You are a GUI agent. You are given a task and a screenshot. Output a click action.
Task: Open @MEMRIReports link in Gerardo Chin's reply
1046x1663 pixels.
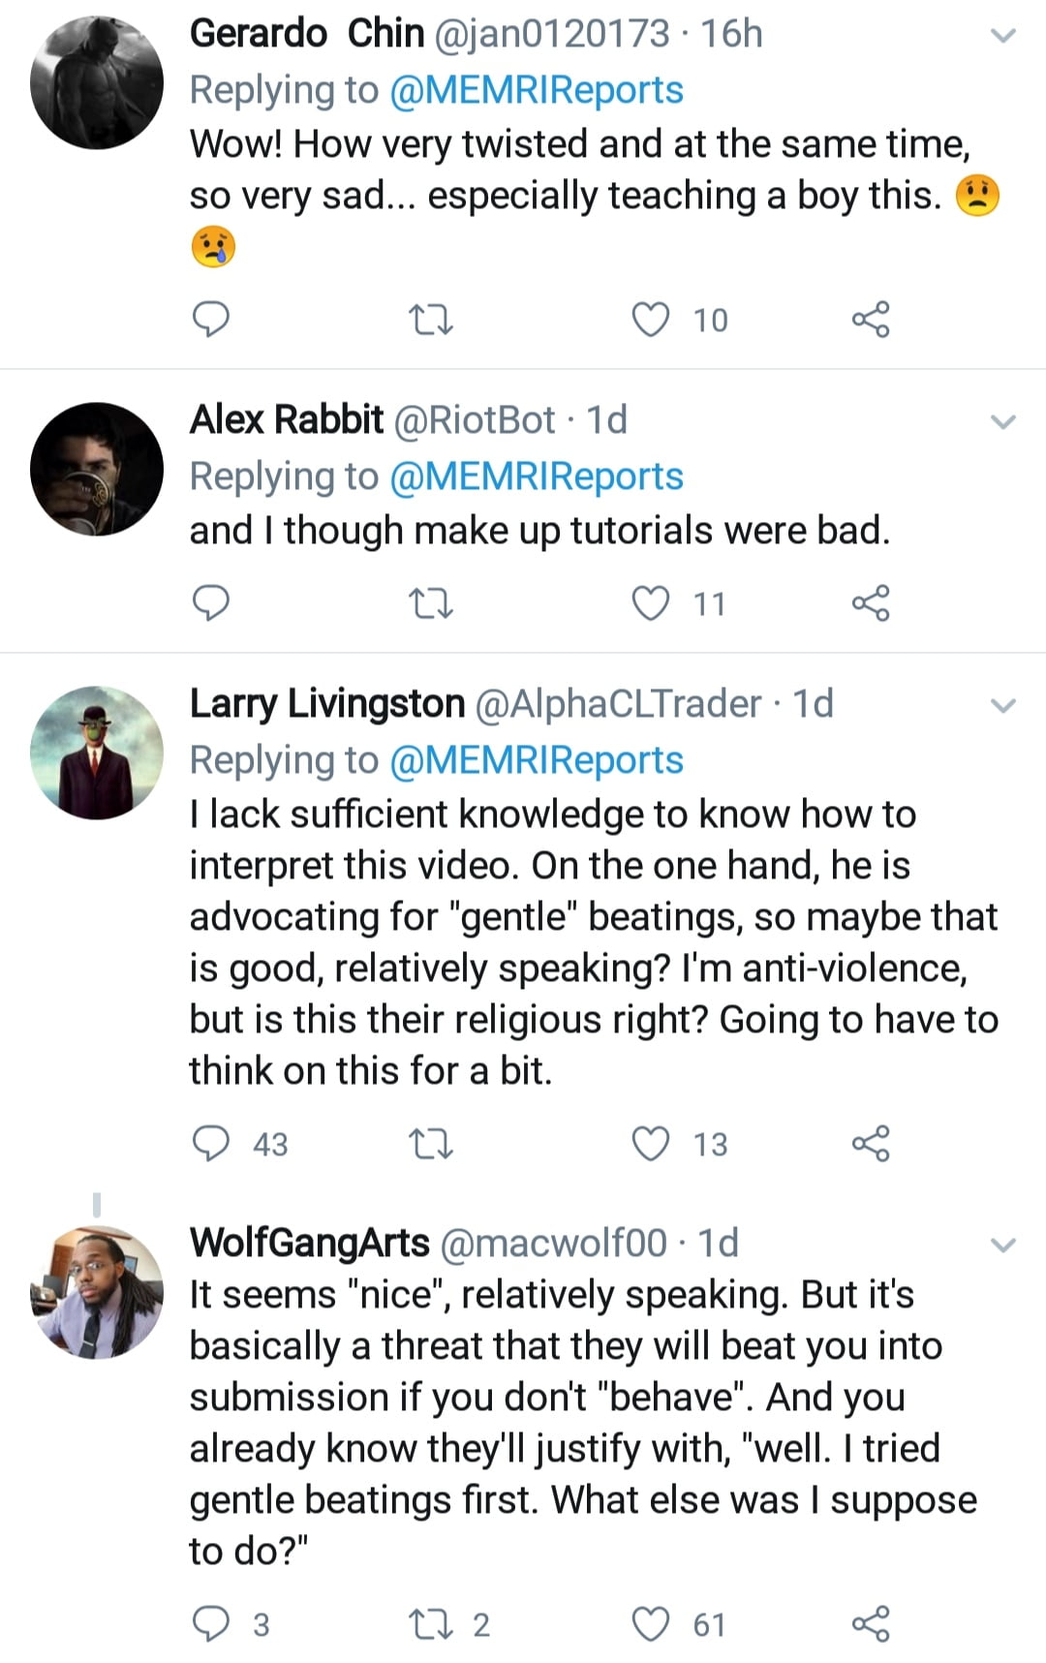[x=536, y=90]
